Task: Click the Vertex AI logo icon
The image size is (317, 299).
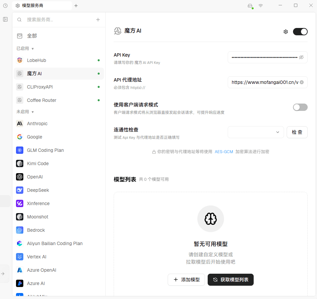Action: 20,257
